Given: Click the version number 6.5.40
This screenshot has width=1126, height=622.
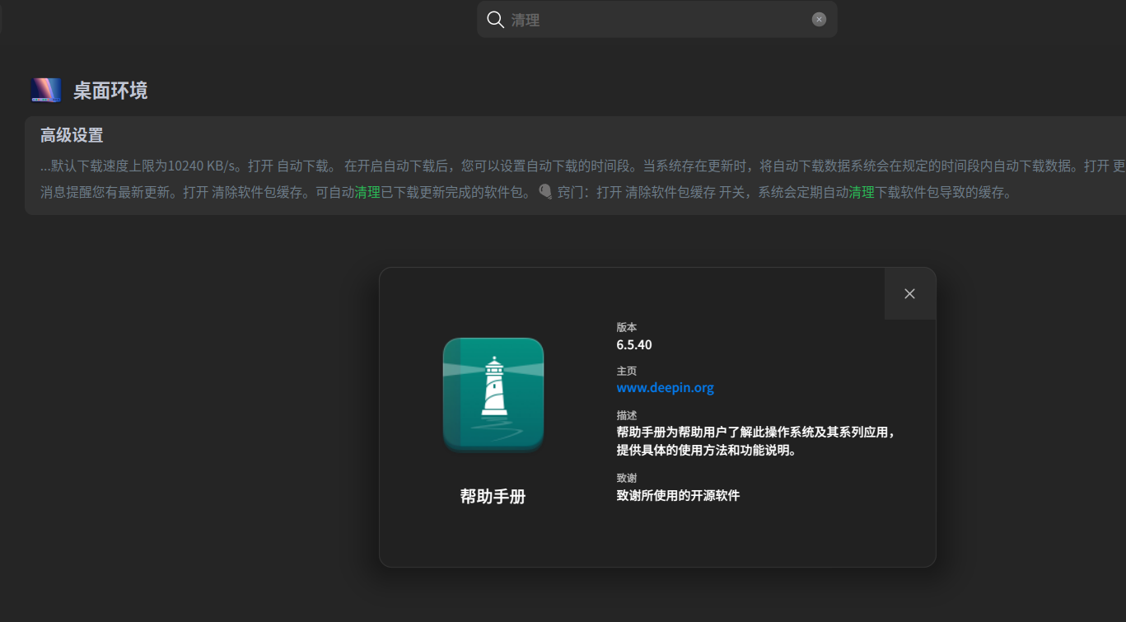Looking at the screenshot, I should (x=634, y=344).
